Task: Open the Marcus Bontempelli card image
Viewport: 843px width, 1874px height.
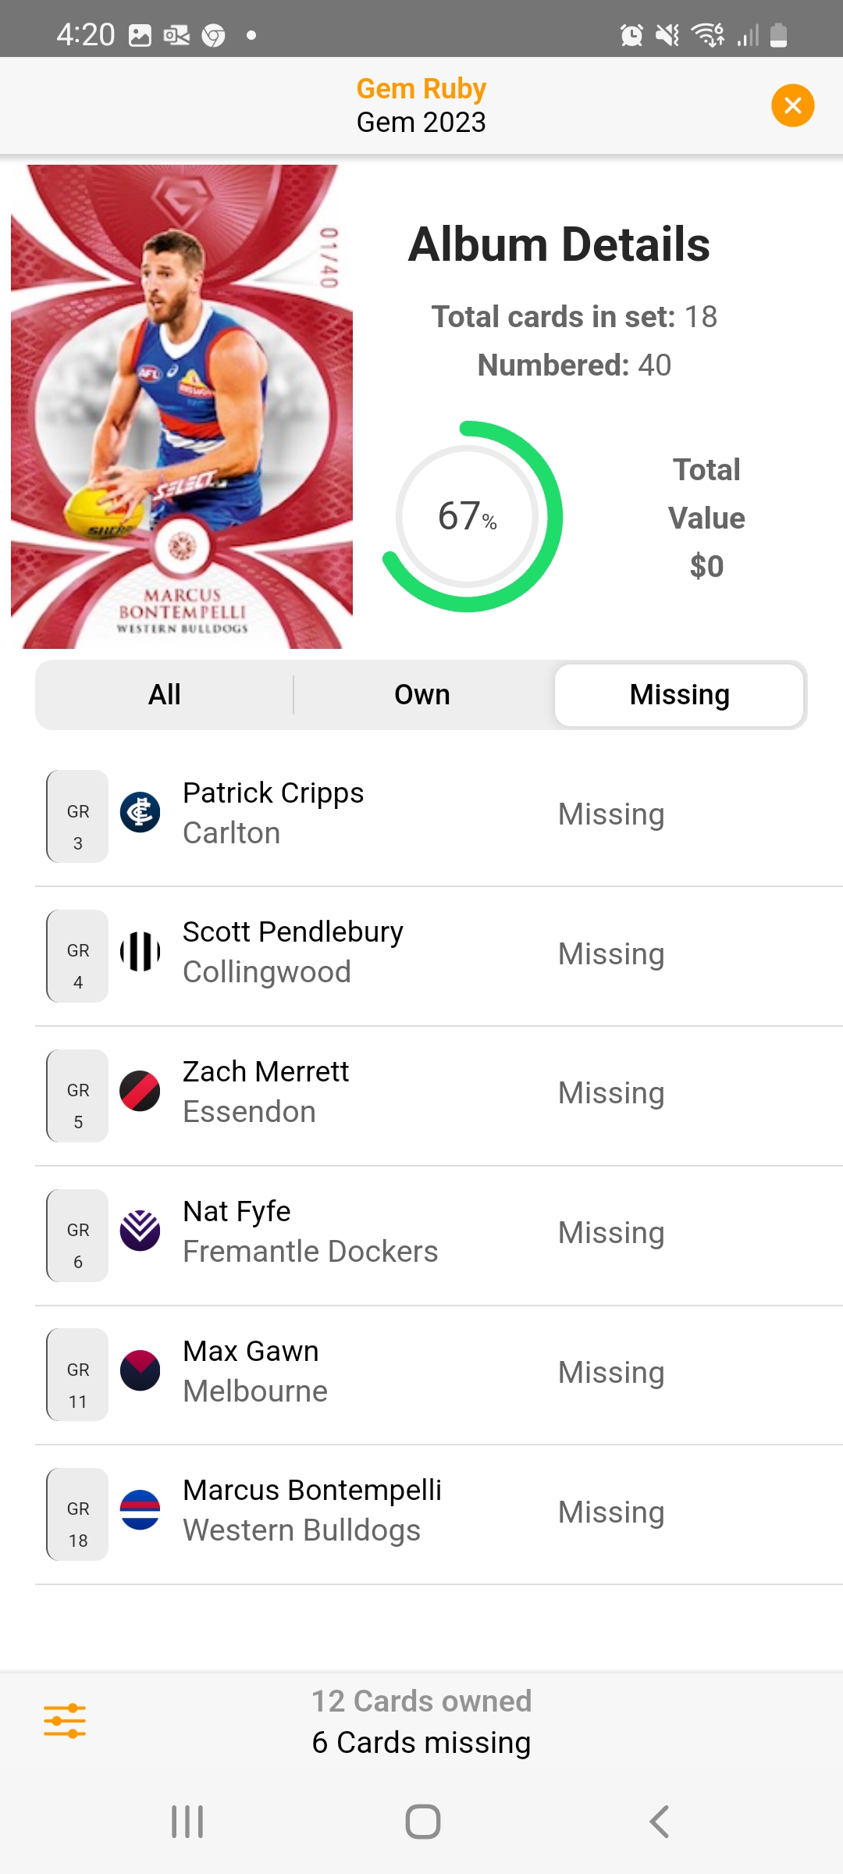Action: [x=182, y=406]
